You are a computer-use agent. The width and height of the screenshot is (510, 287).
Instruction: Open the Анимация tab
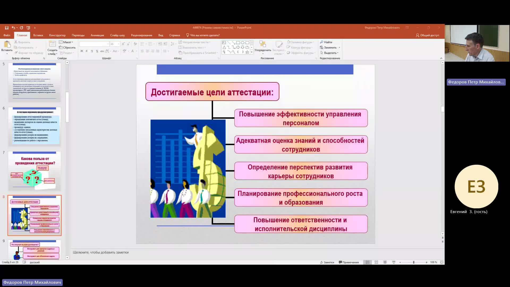97,35
